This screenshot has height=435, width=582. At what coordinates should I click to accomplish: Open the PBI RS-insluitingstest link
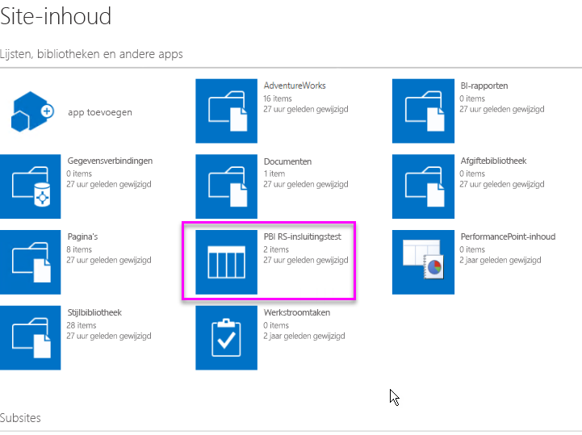click(x=302, y=236)
